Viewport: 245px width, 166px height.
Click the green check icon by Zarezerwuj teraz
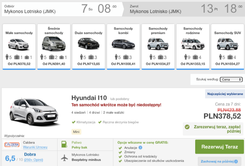(187, 127)
